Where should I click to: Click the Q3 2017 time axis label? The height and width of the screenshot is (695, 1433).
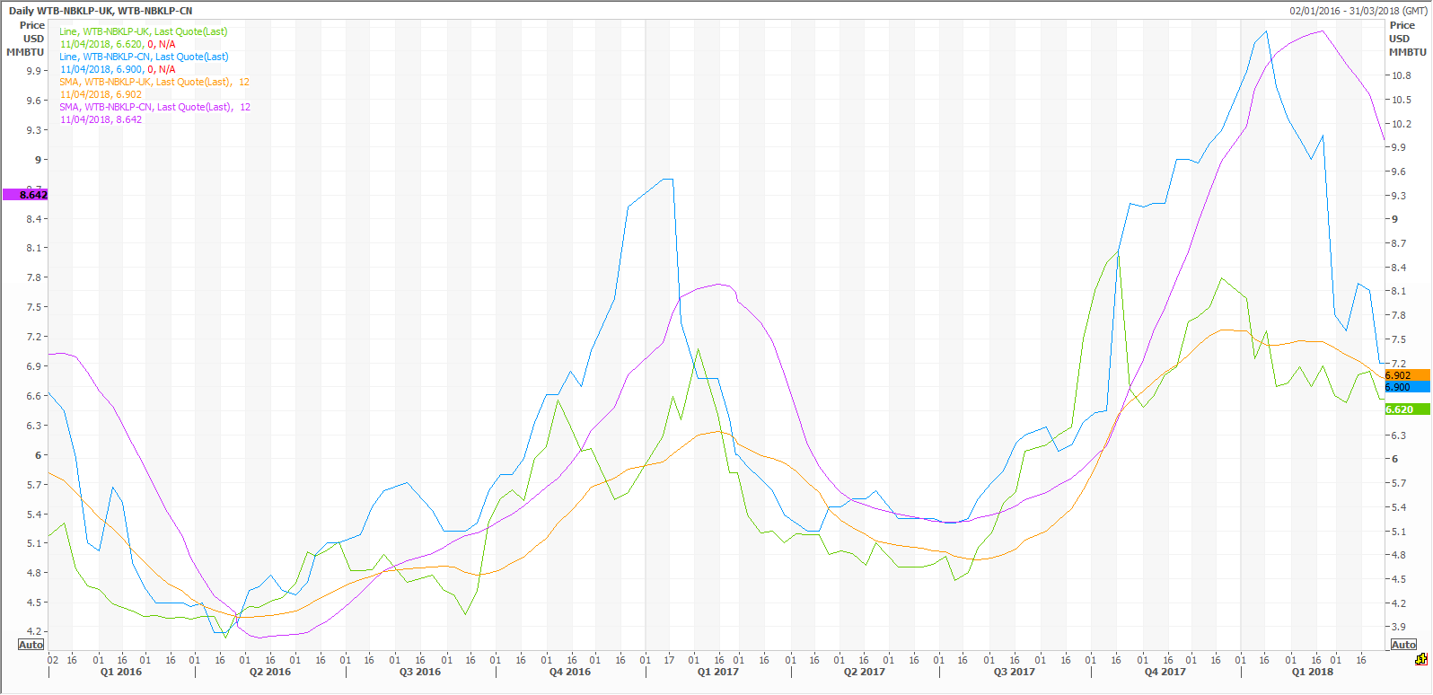[1014, 672]
